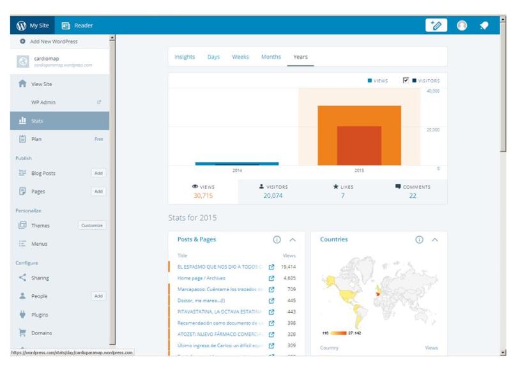The width and height of the screenshot is (511, 383).
Task: Toggle the Visitors checkbox in chart legend
Action: coord(406,80)
